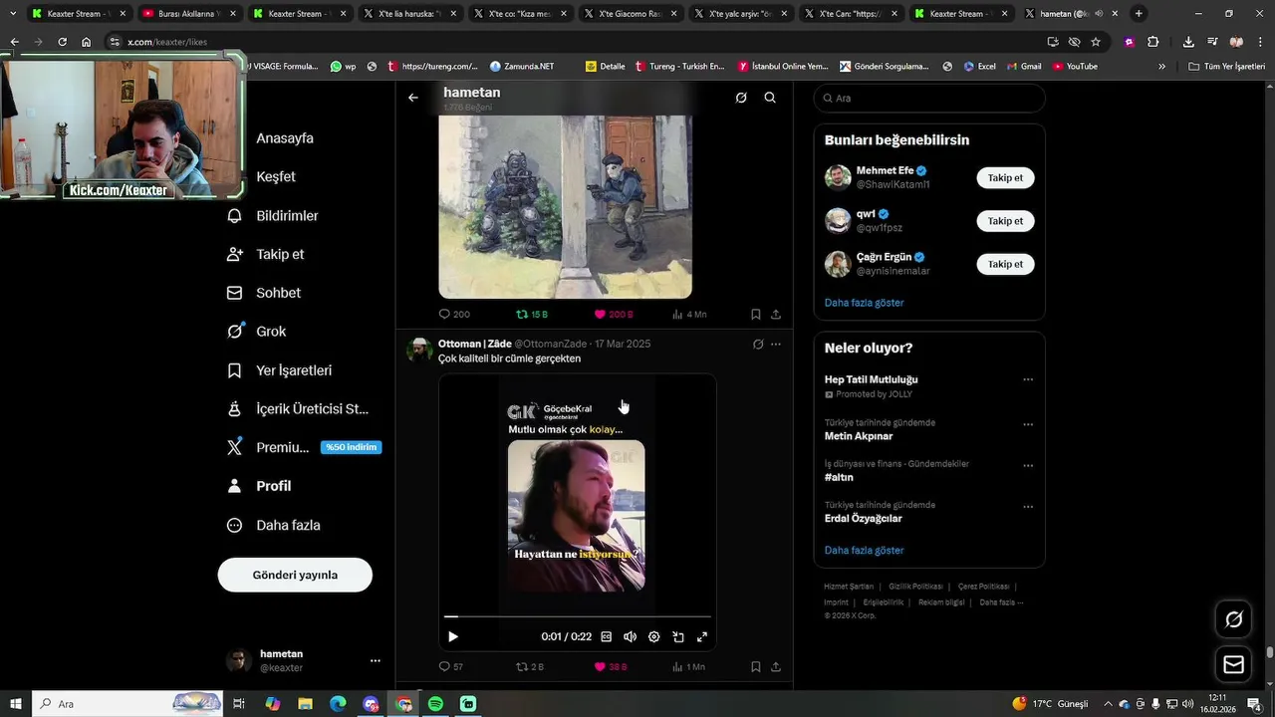Click Daha fazla göster under trends
This screenshot has height=717, width=1275.
[x=864, y=551]
